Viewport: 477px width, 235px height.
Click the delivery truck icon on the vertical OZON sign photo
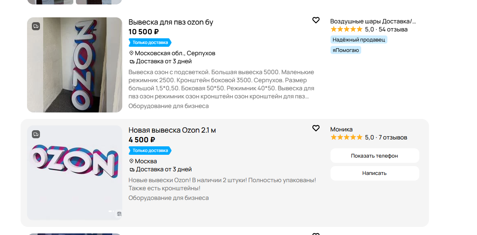point(36,26)
